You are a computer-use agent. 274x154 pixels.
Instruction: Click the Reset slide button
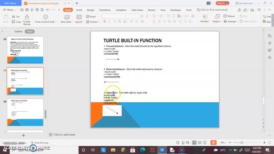pyautogui.click(x=91, y=16)
